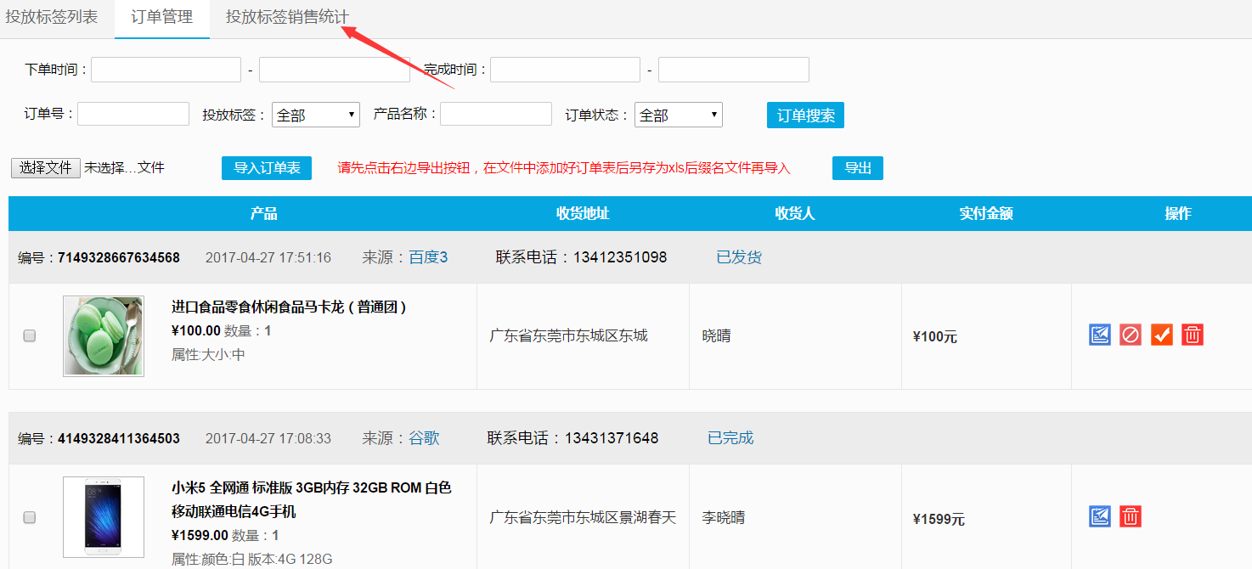Click the 选择文件 button
Viewport: 1252px width, 569px height.
coord(46,167)
